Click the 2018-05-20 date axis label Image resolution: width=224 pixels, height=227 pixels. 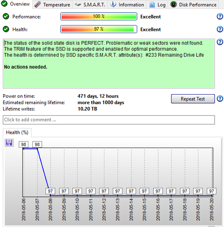pos(212,210)
